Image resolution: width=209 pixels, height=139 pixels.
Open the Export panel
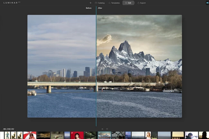click(141, 3)
